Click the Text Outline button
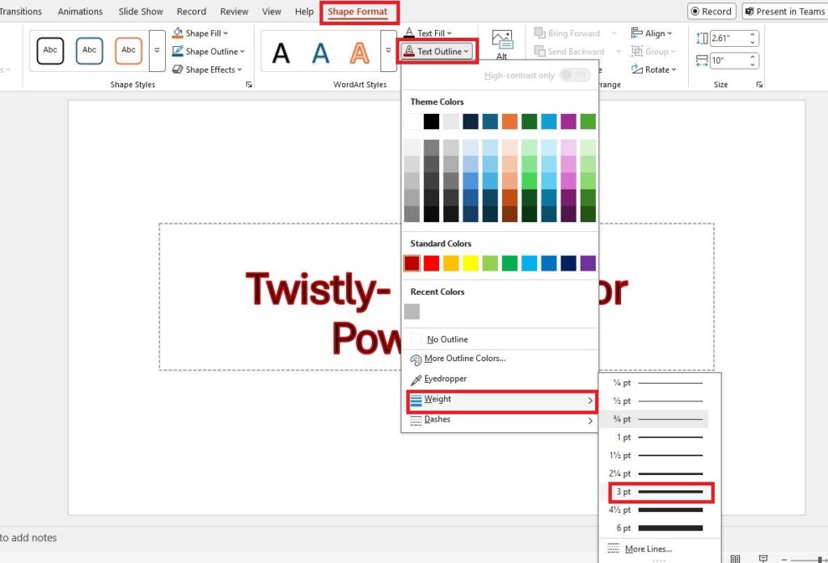The image size is (828, 563). (x=436, y=51)
